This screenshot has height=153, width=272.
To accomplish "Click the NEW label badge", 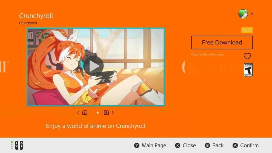I will (x=247, y=30).
